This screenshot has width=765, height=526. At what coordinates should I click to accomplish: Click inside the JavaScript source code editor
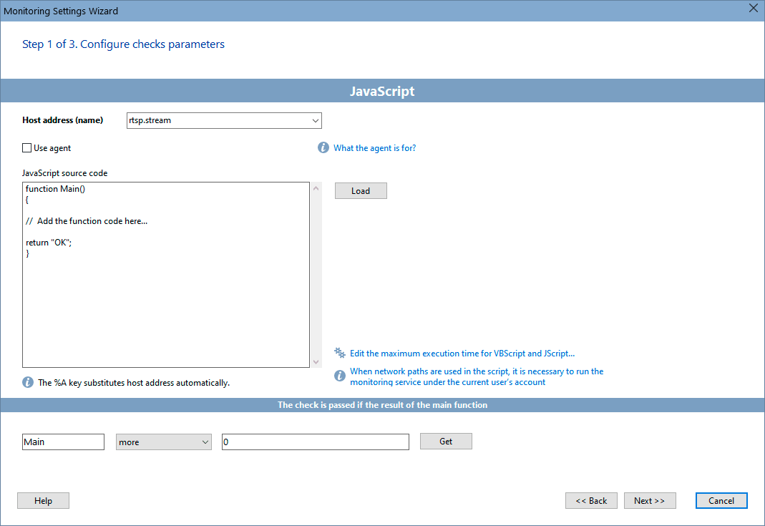click(x=165, y=301)
